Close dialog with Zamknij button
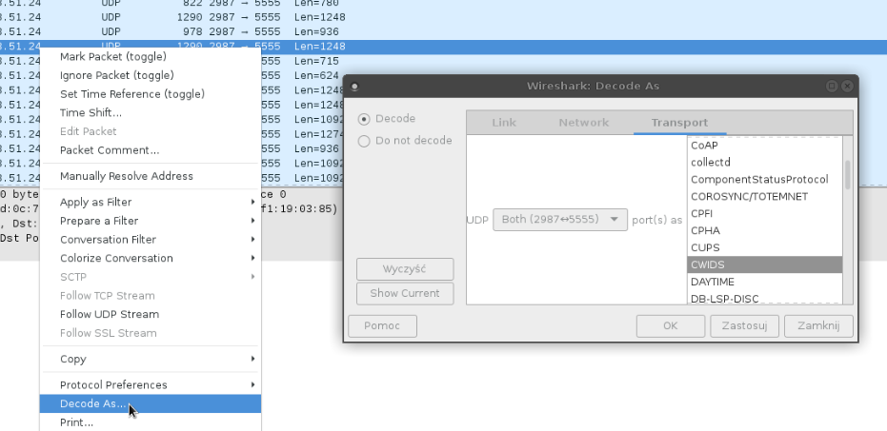The width and height of the screenshot is (887, 431). (818, 326)
